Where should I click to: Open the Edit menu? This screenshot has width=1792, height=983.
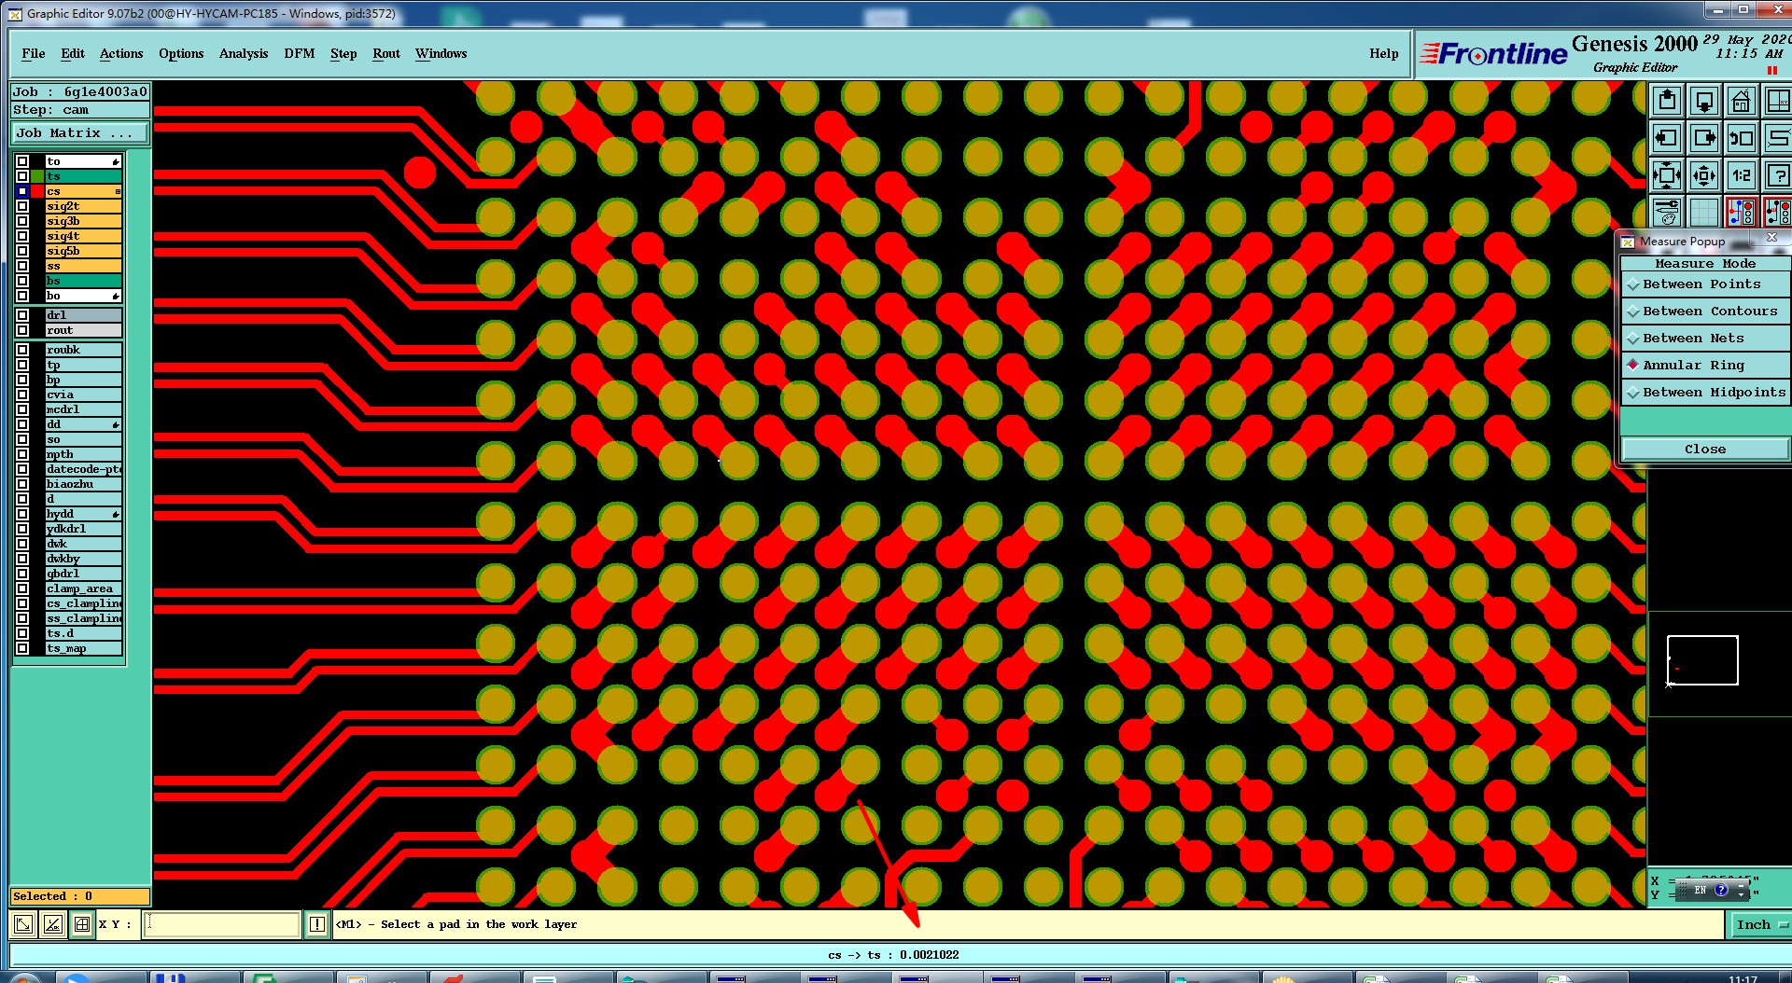pos(73,53)
